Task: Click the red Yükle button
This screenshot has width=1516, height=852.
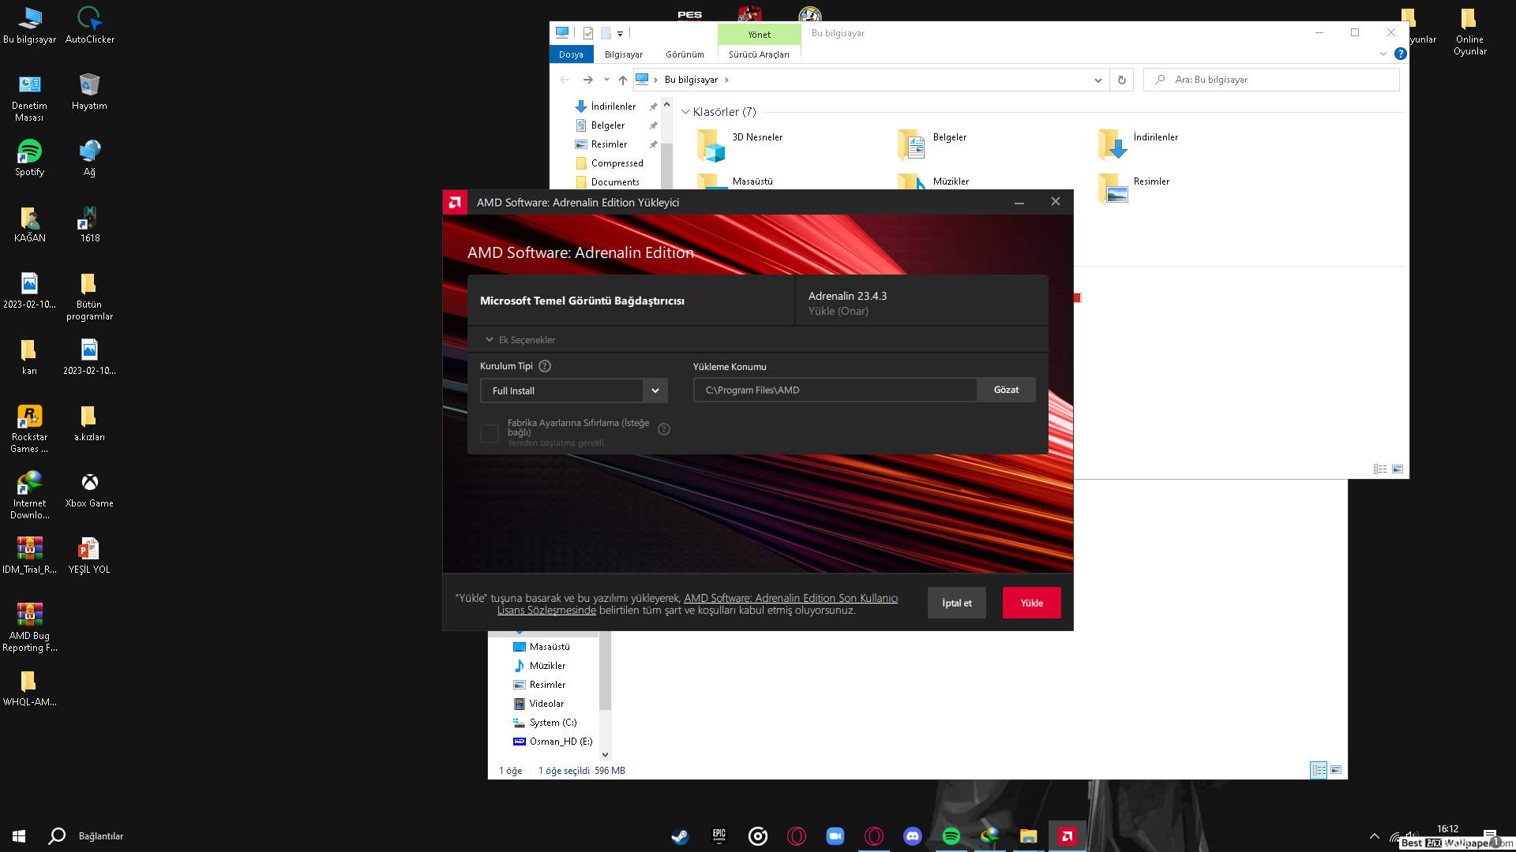Action: pos(1031,603)
